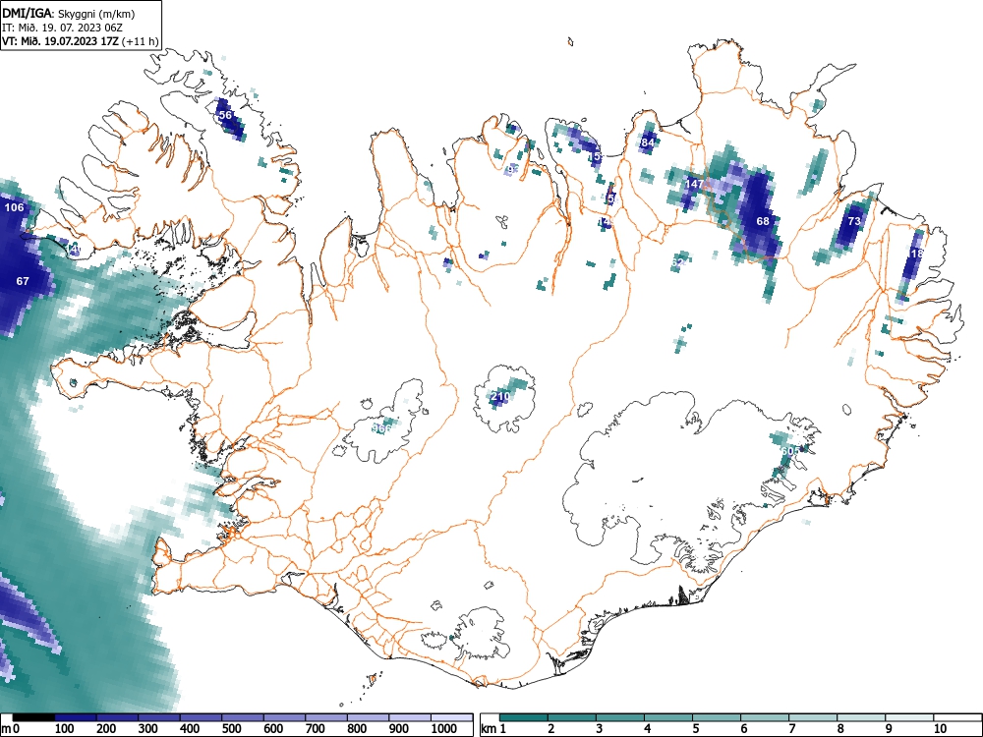Click the map value label "68"

763,221
